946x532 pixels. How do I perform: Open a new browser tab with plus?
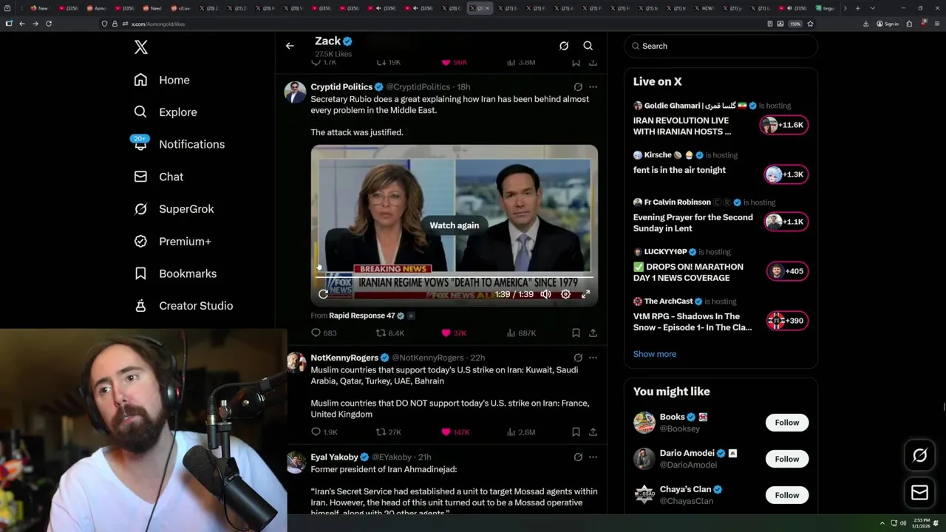(x=857, y=8)
